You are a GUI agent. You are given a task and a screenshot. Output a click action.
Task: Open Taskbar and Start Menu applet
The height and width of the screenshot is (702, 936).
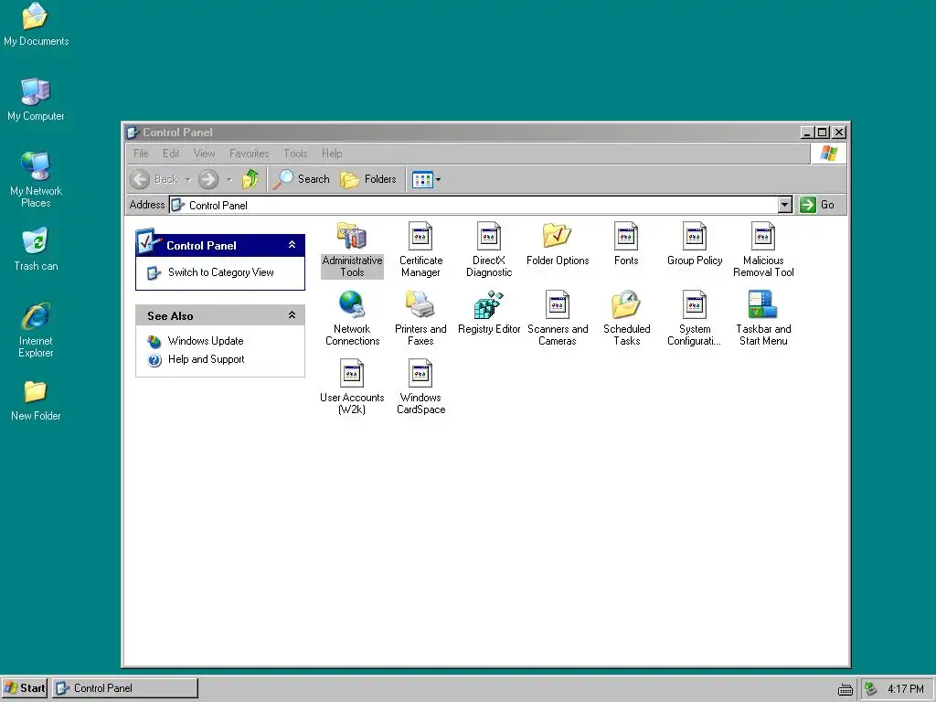[763, 318]
